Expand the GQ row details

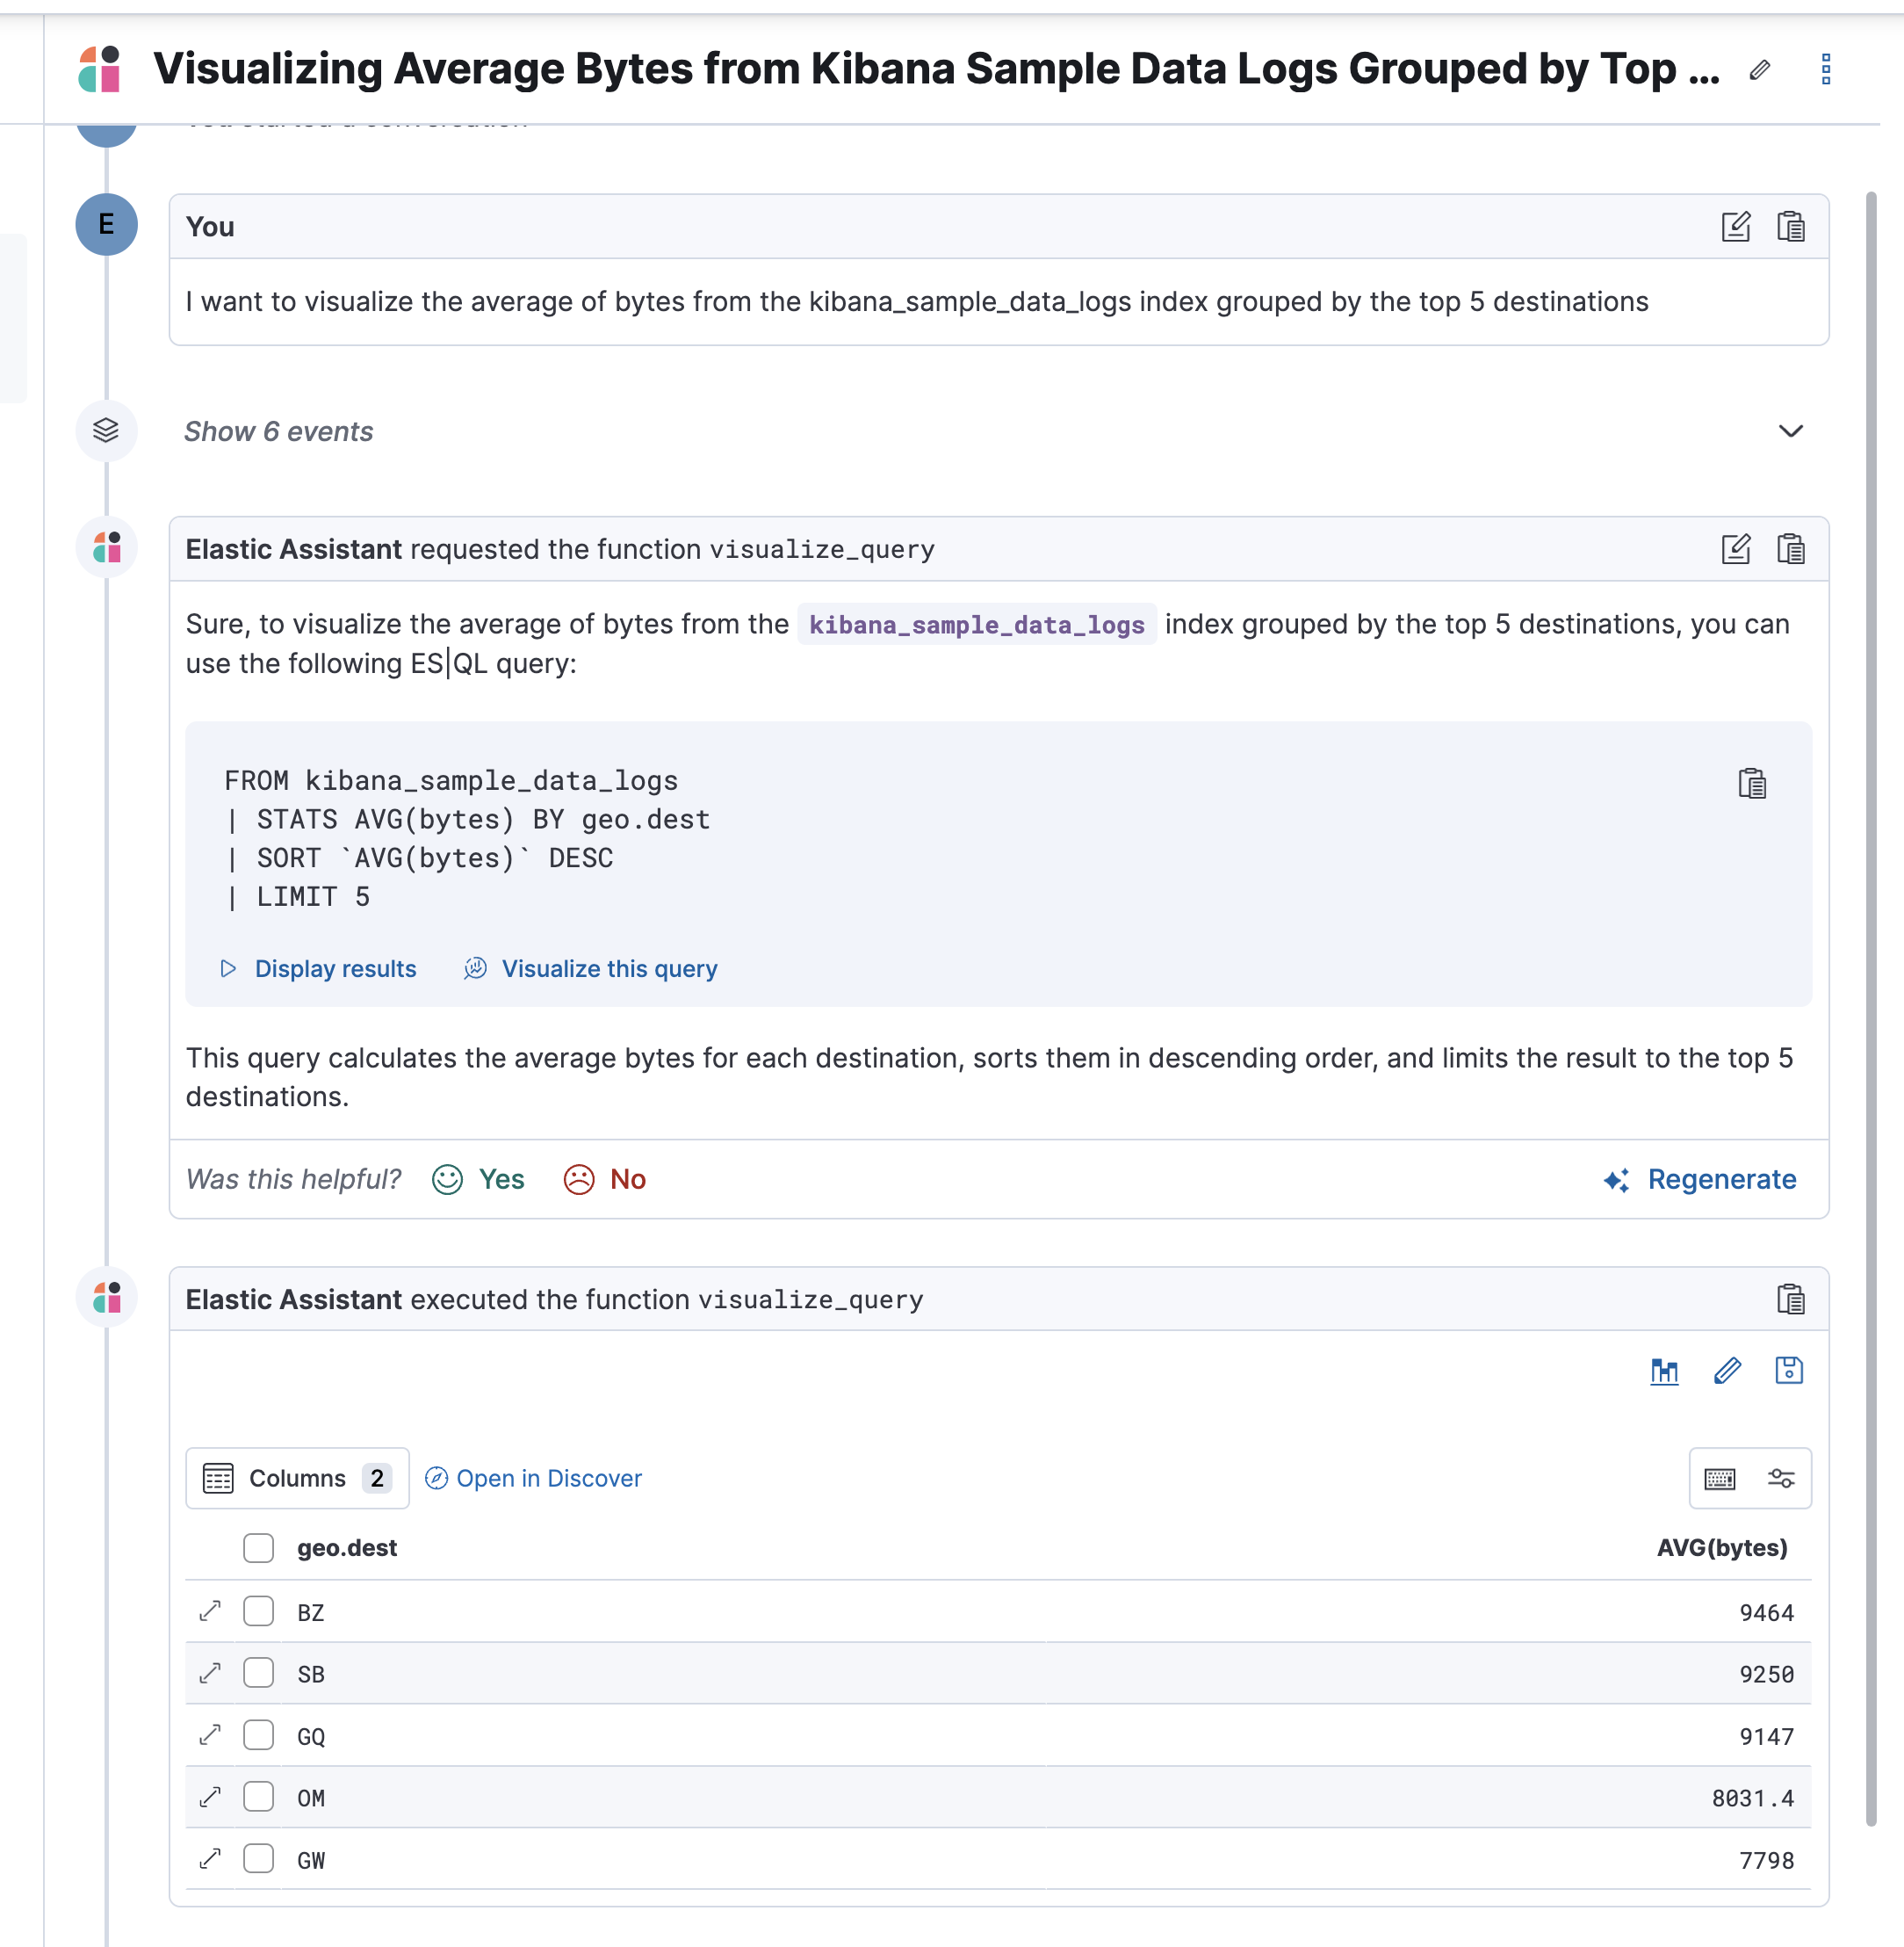(x=210, y=1735)
